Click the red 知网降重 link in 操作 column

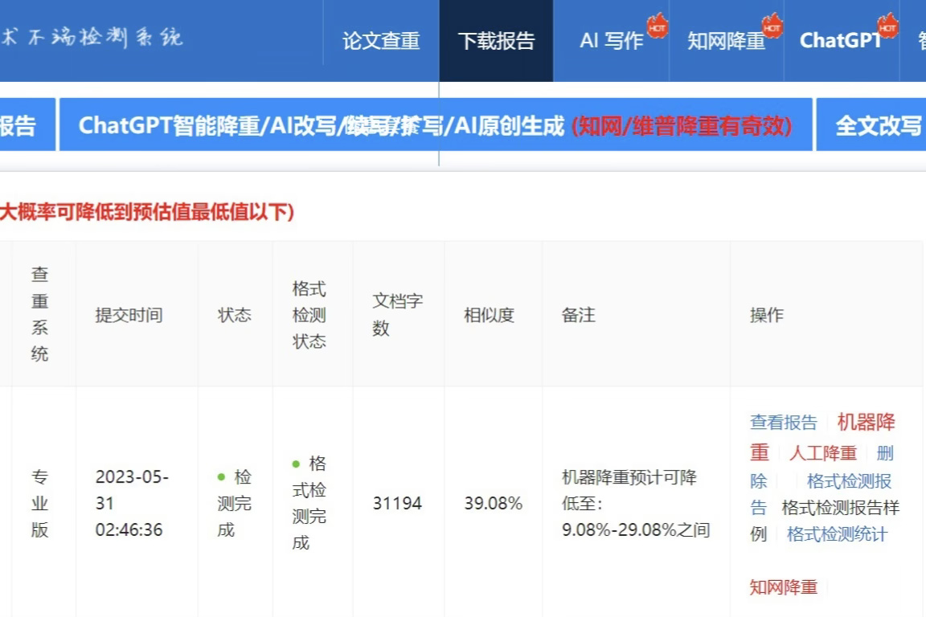coord(783,587)
